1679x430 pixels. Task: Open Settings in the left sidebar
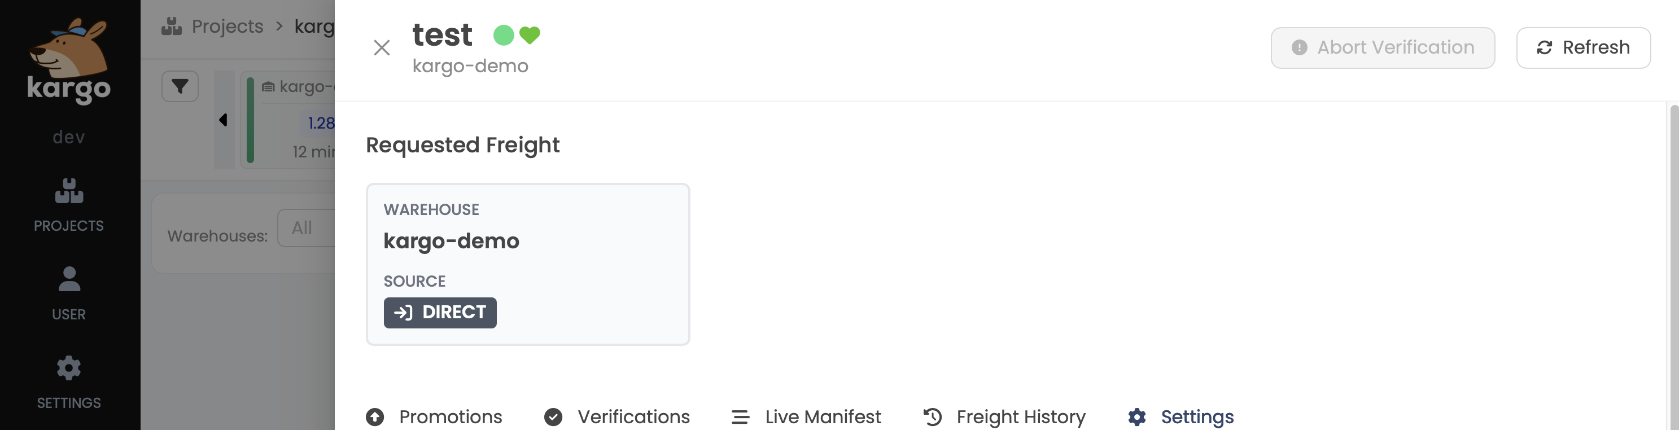point(68,382)
